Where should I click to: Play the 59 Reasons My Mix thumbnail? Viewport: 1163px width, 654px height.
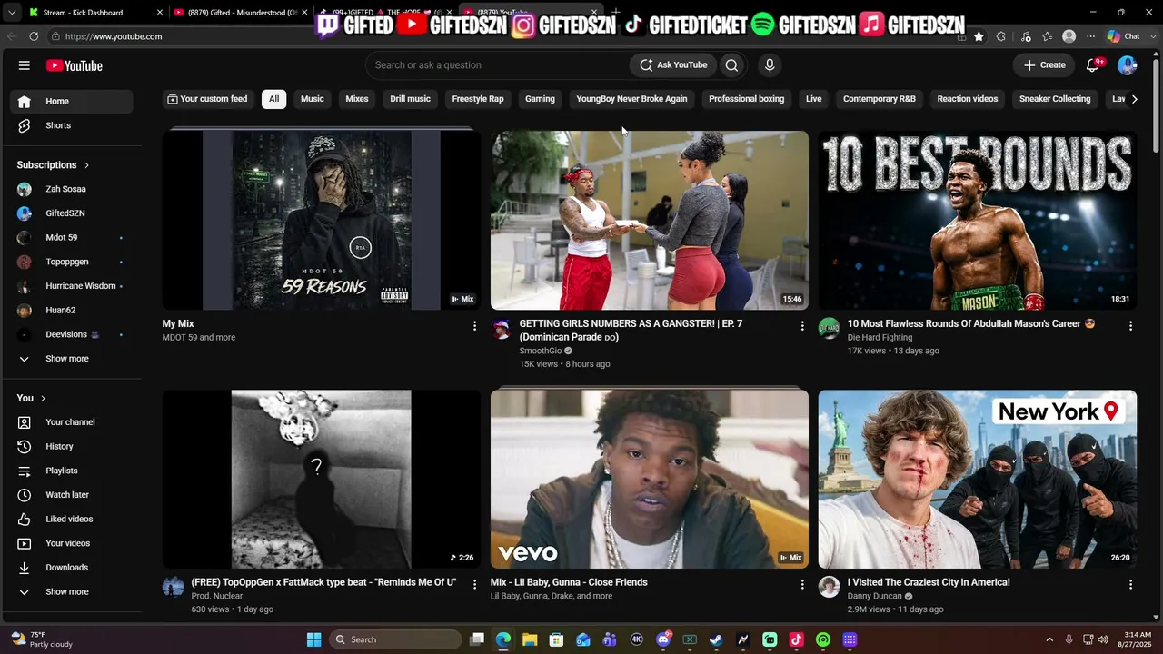coord(322,221)
